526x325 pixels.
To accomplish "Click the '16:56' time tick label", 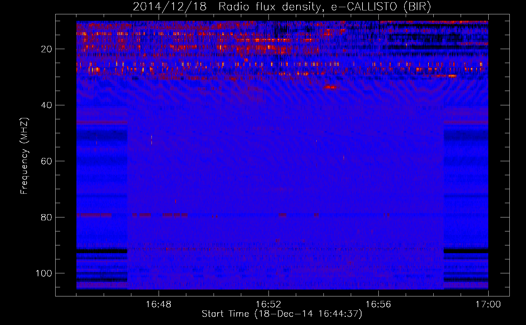I will pyautogui.click(x=378, y=304).
